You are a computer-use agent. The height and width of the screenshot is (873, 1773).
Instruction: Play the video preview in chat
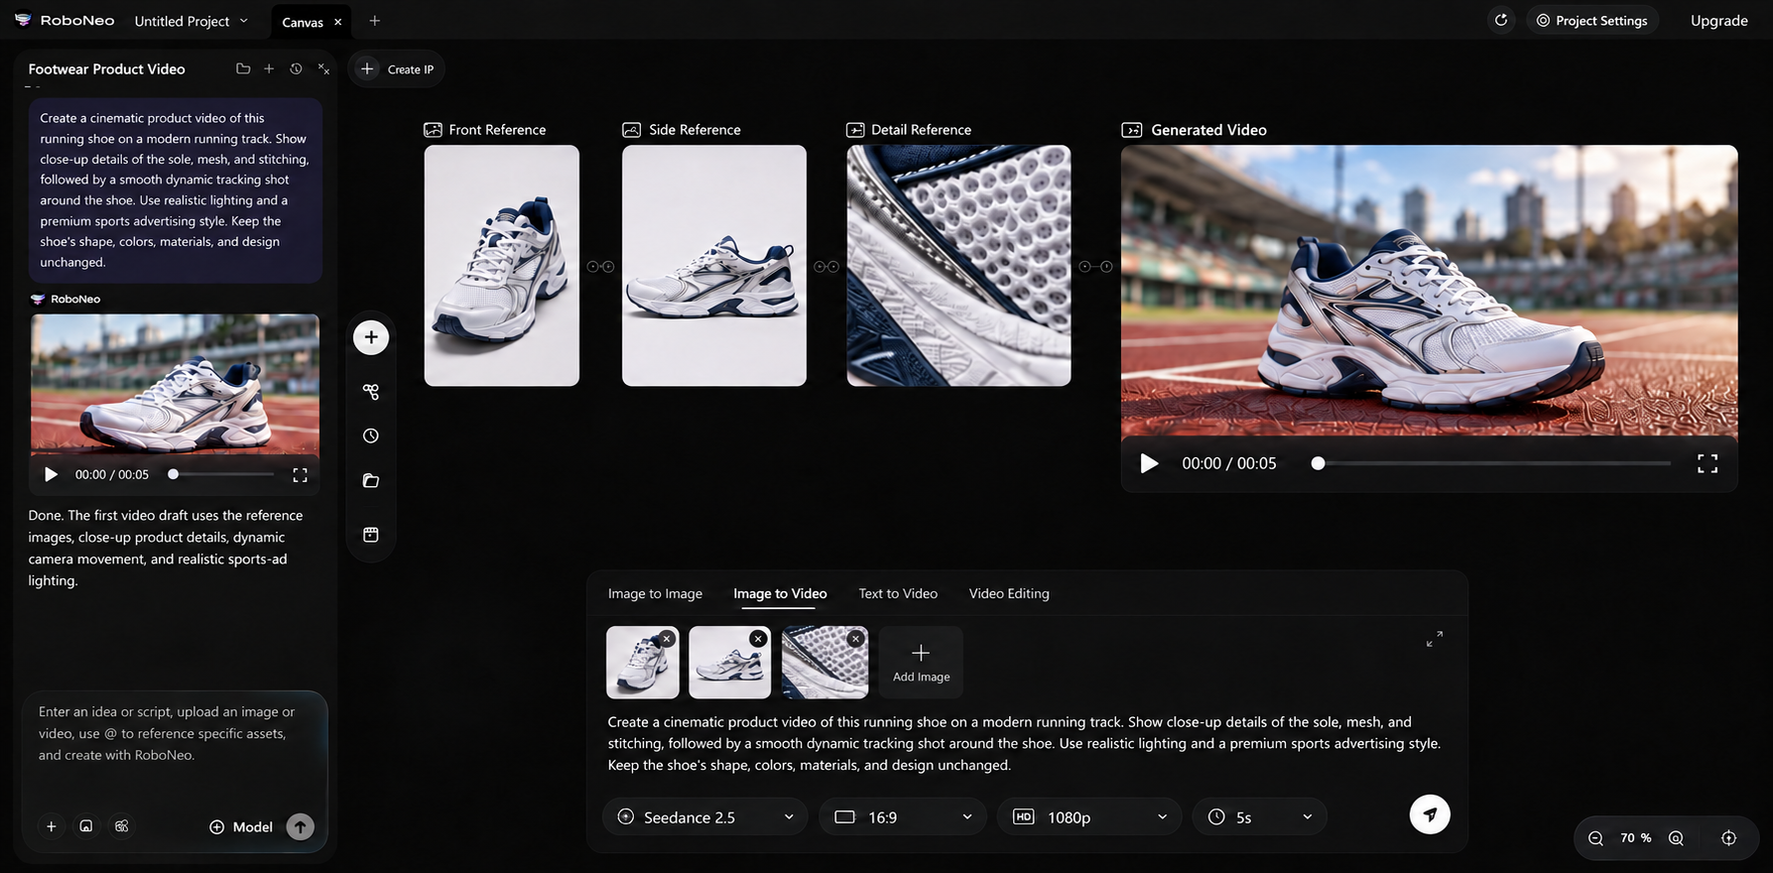tap(51, 474)
